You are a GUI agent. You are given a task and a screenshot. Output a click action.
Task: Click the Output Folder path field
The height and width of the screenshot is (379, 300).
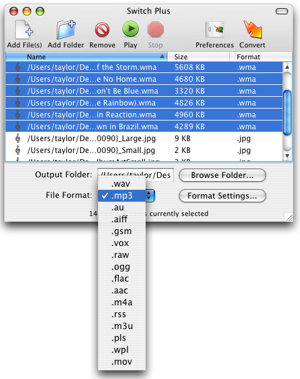click(136, 175)
